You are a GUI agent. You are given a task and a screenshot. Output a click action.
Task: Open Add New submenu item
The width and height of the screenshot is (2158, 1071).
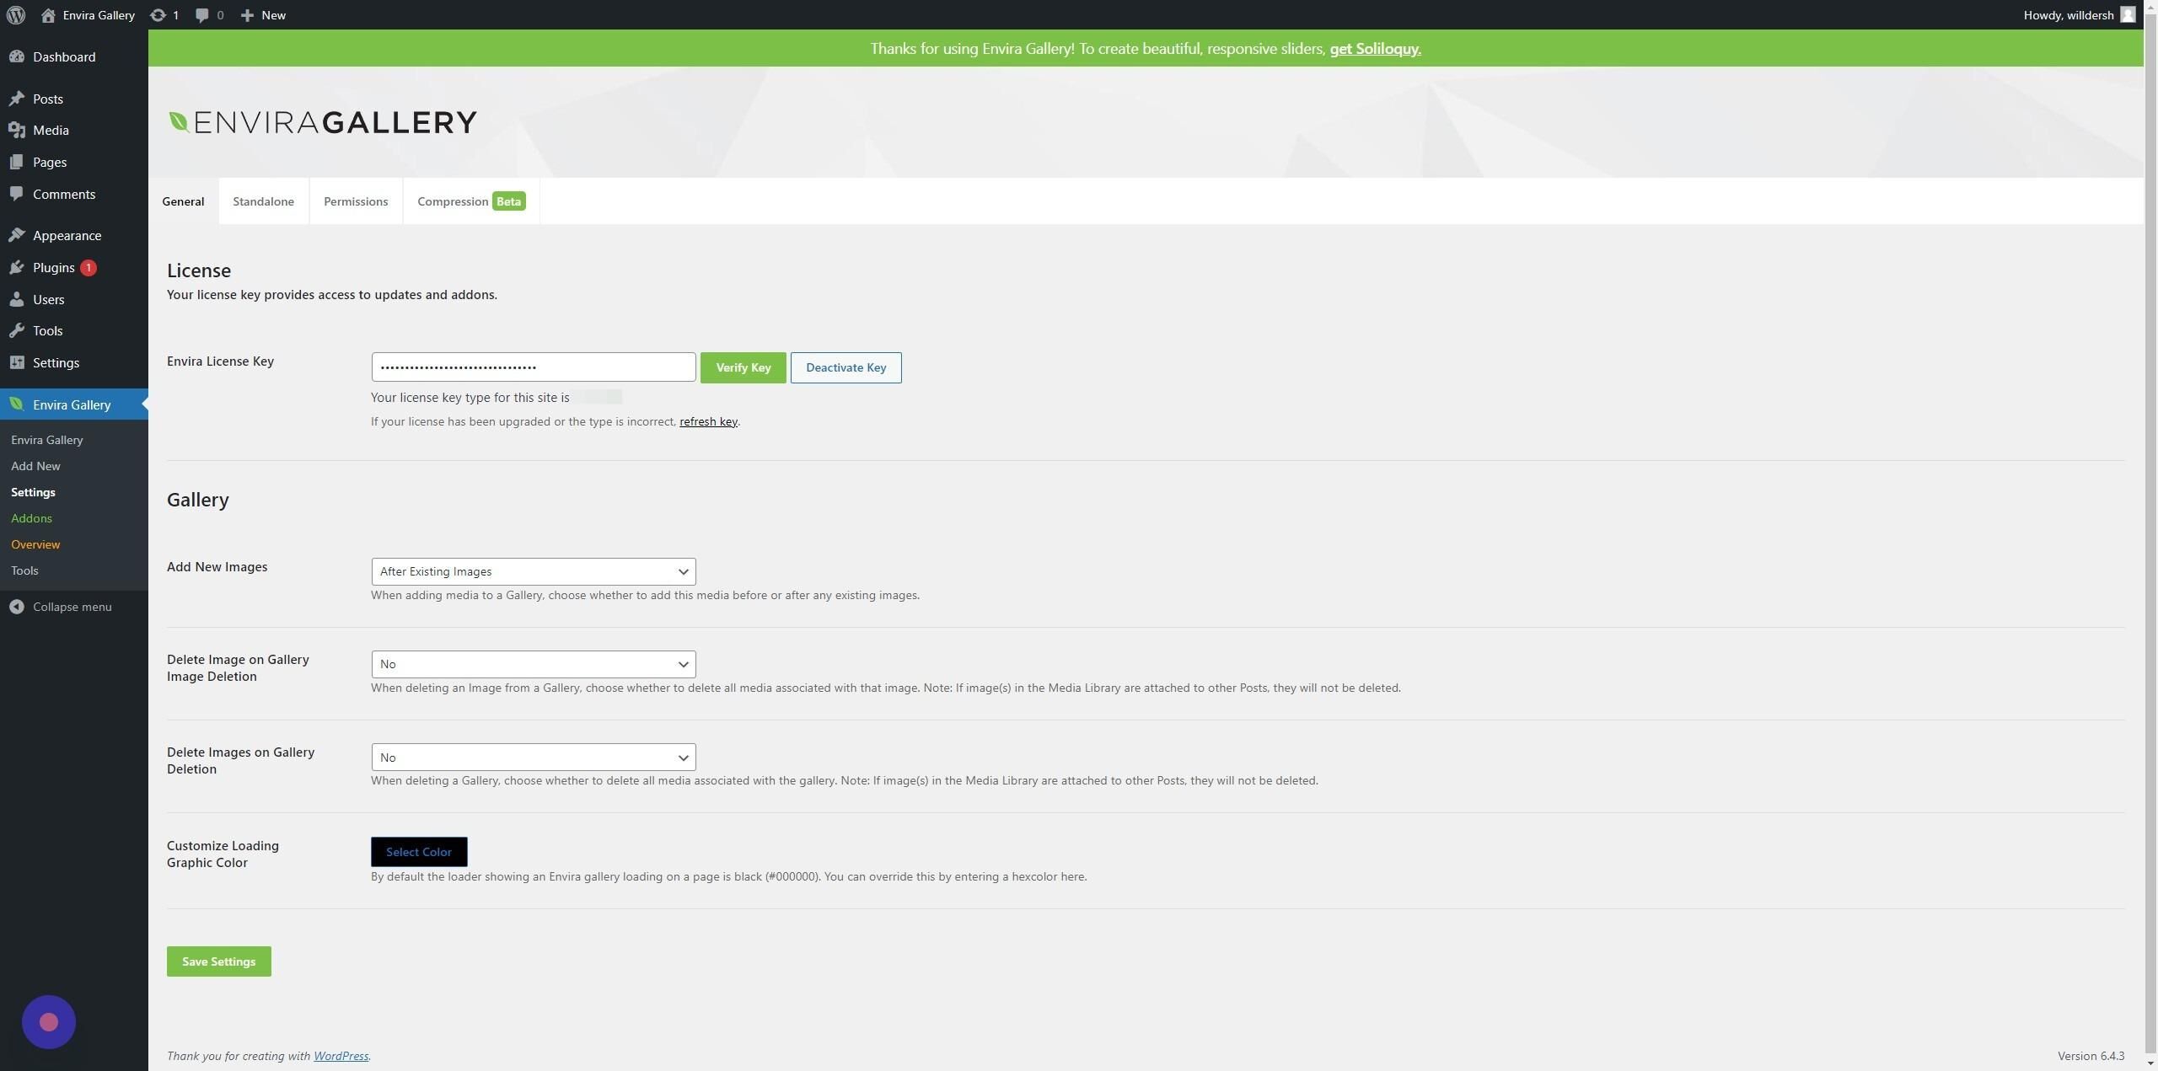coord(35,466)
